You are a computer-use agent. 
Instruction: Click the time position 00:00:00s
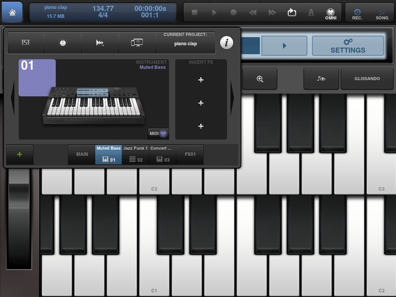point(150,8)
